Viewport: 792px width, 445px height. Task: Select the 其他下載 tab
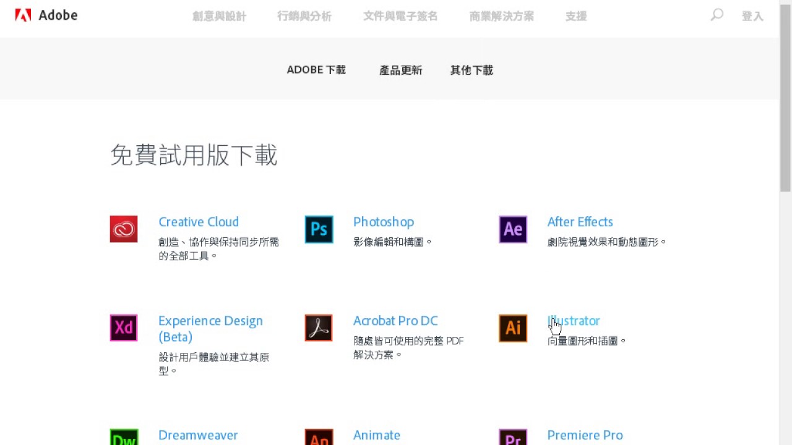click(471, 70)
